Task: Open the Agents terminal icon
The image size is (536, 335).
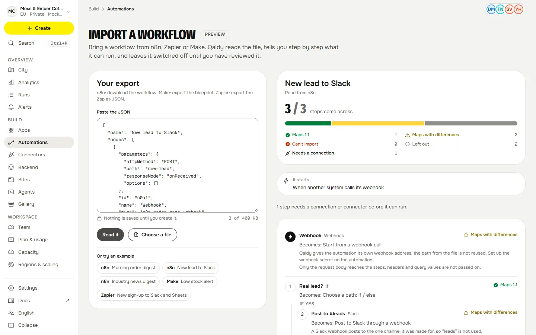Action: [11, 192]
